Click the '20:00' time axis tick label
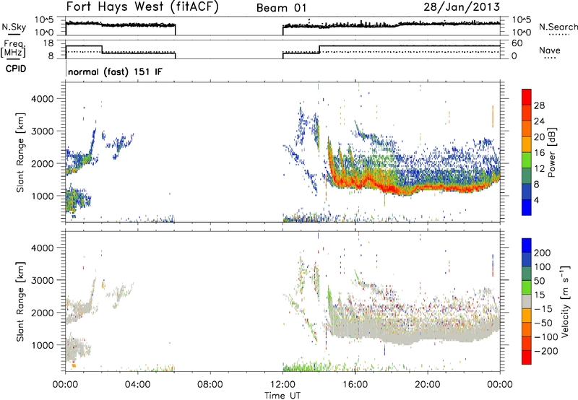This screenshot has width=578, height=400. 427,385
